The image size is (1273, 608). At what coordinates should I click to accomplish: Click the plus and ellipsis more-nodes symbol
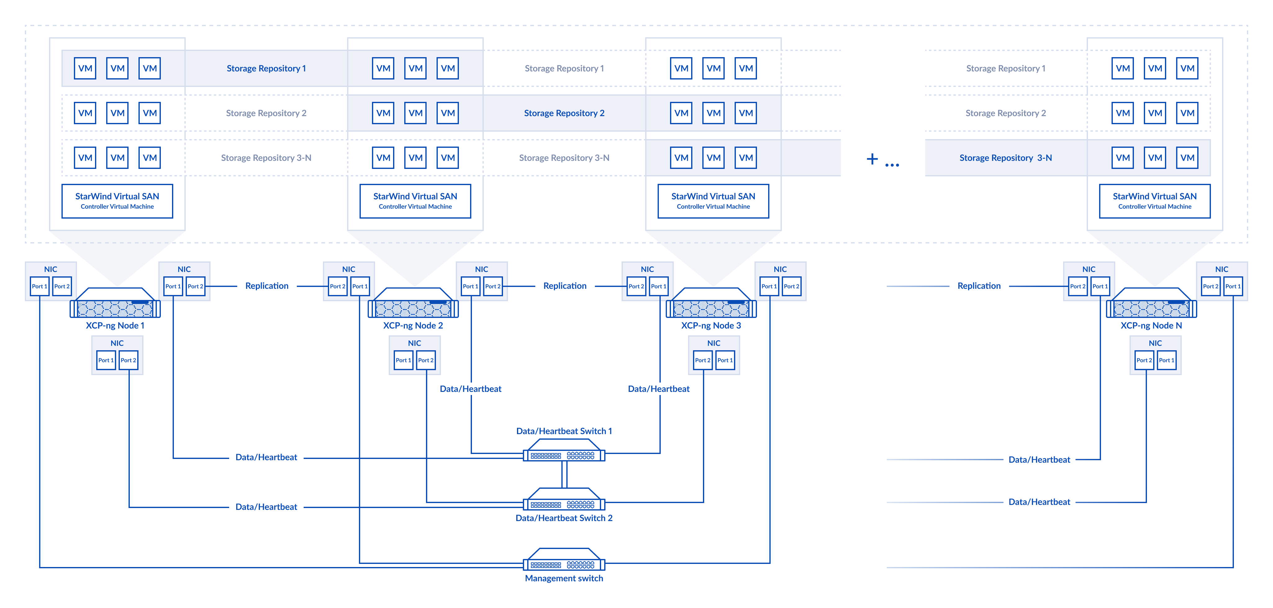coord(883,160)
